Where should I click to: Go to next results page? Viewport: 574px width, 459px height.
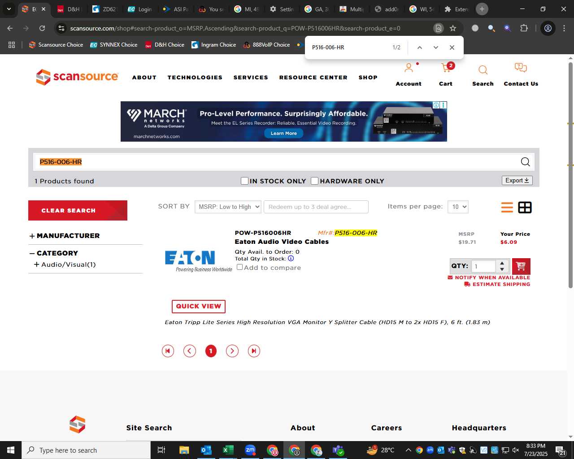click(x=232, y=351)
